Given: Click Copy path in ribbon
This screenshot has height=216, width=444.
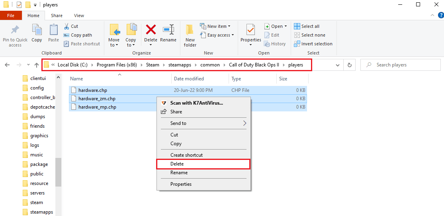Looking at the screenshot, I should pyautogui.click(x=78, y=35).
